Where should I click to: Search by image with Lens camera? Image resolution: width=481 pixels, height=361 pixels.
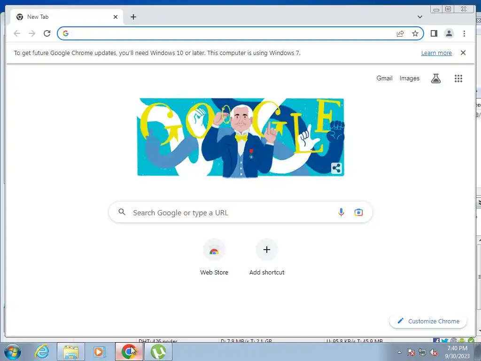point(358,212)
